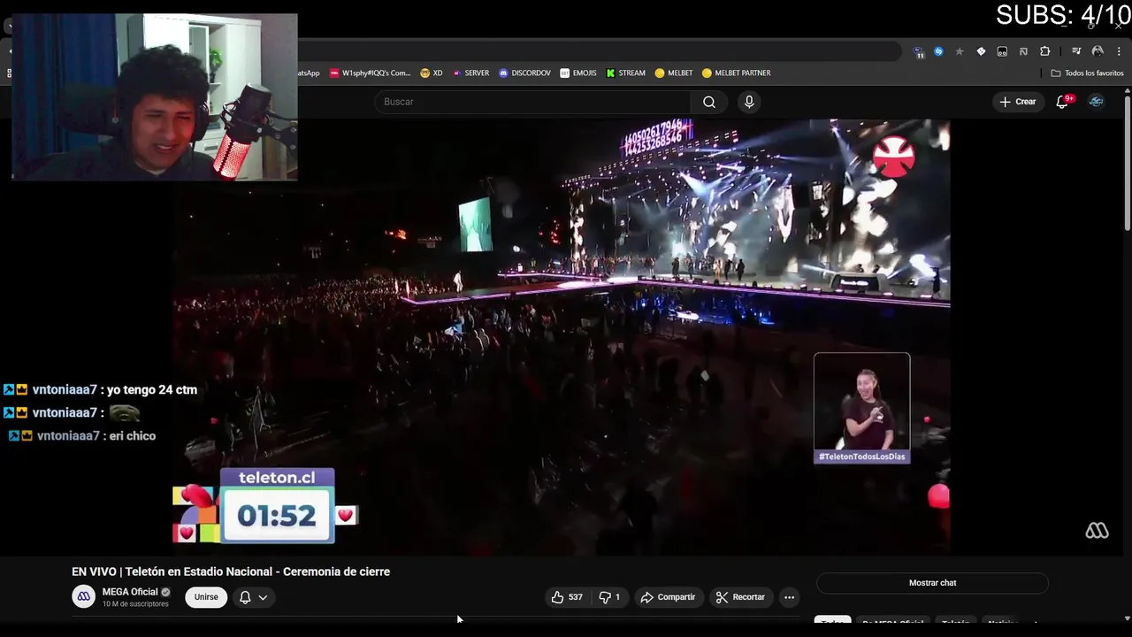This screenshot has height=637, width=1132.
Task: Open the Chrome extensions puzzle icon
Action: 1044,51
